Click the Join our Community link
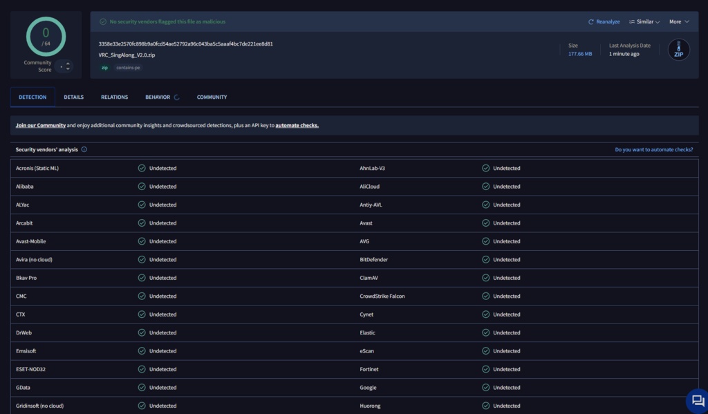 point(41,126)
